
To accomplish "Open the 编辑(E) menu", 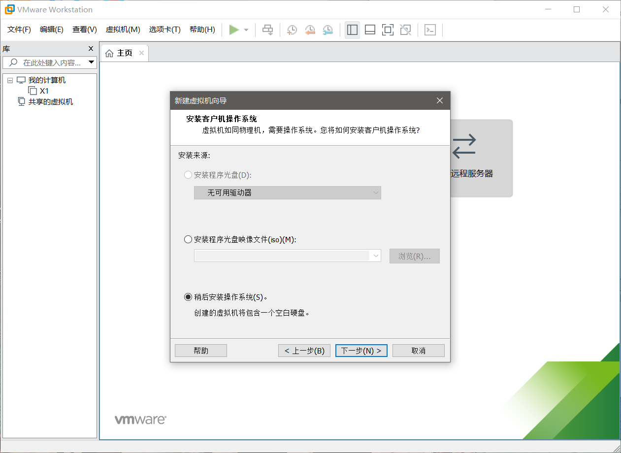I will click(52, 30).
